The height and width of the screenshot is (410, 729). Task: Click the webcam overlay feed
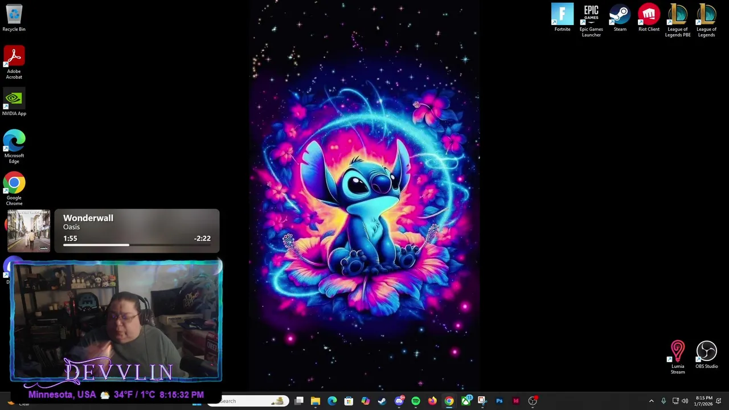pyautogui.click(x=116, y=321)
